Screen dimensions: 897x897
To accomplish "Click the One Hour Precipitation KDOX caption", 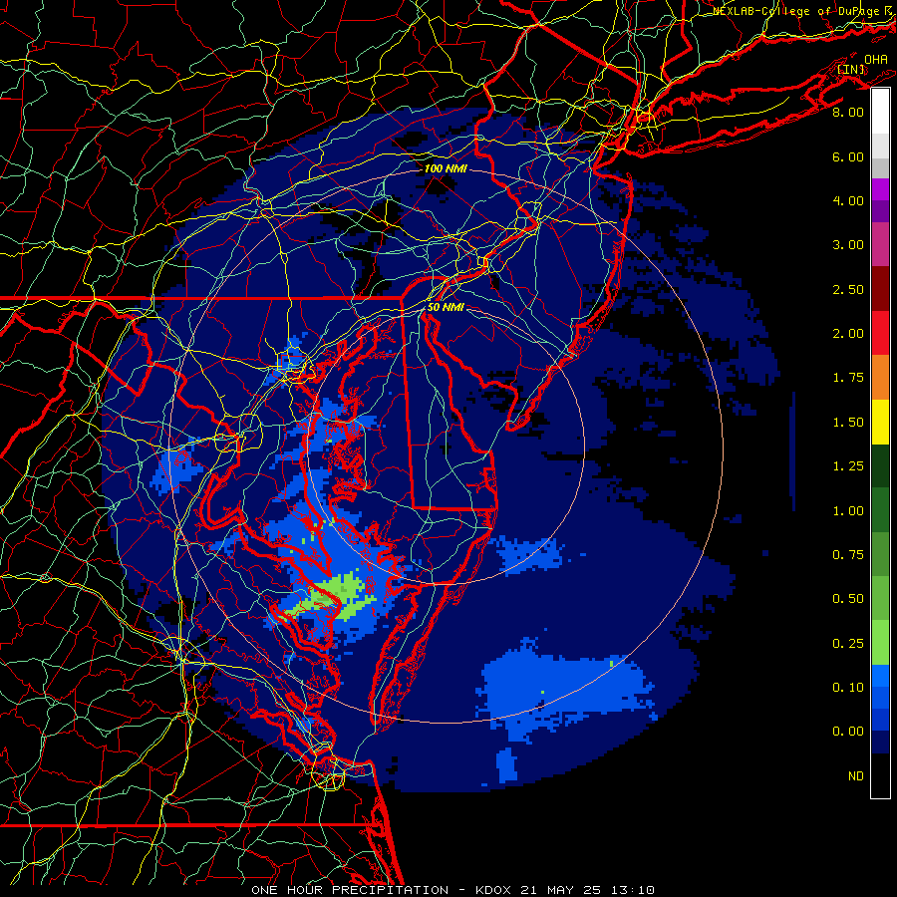I will pyautogui.click(x=452, y=890).
